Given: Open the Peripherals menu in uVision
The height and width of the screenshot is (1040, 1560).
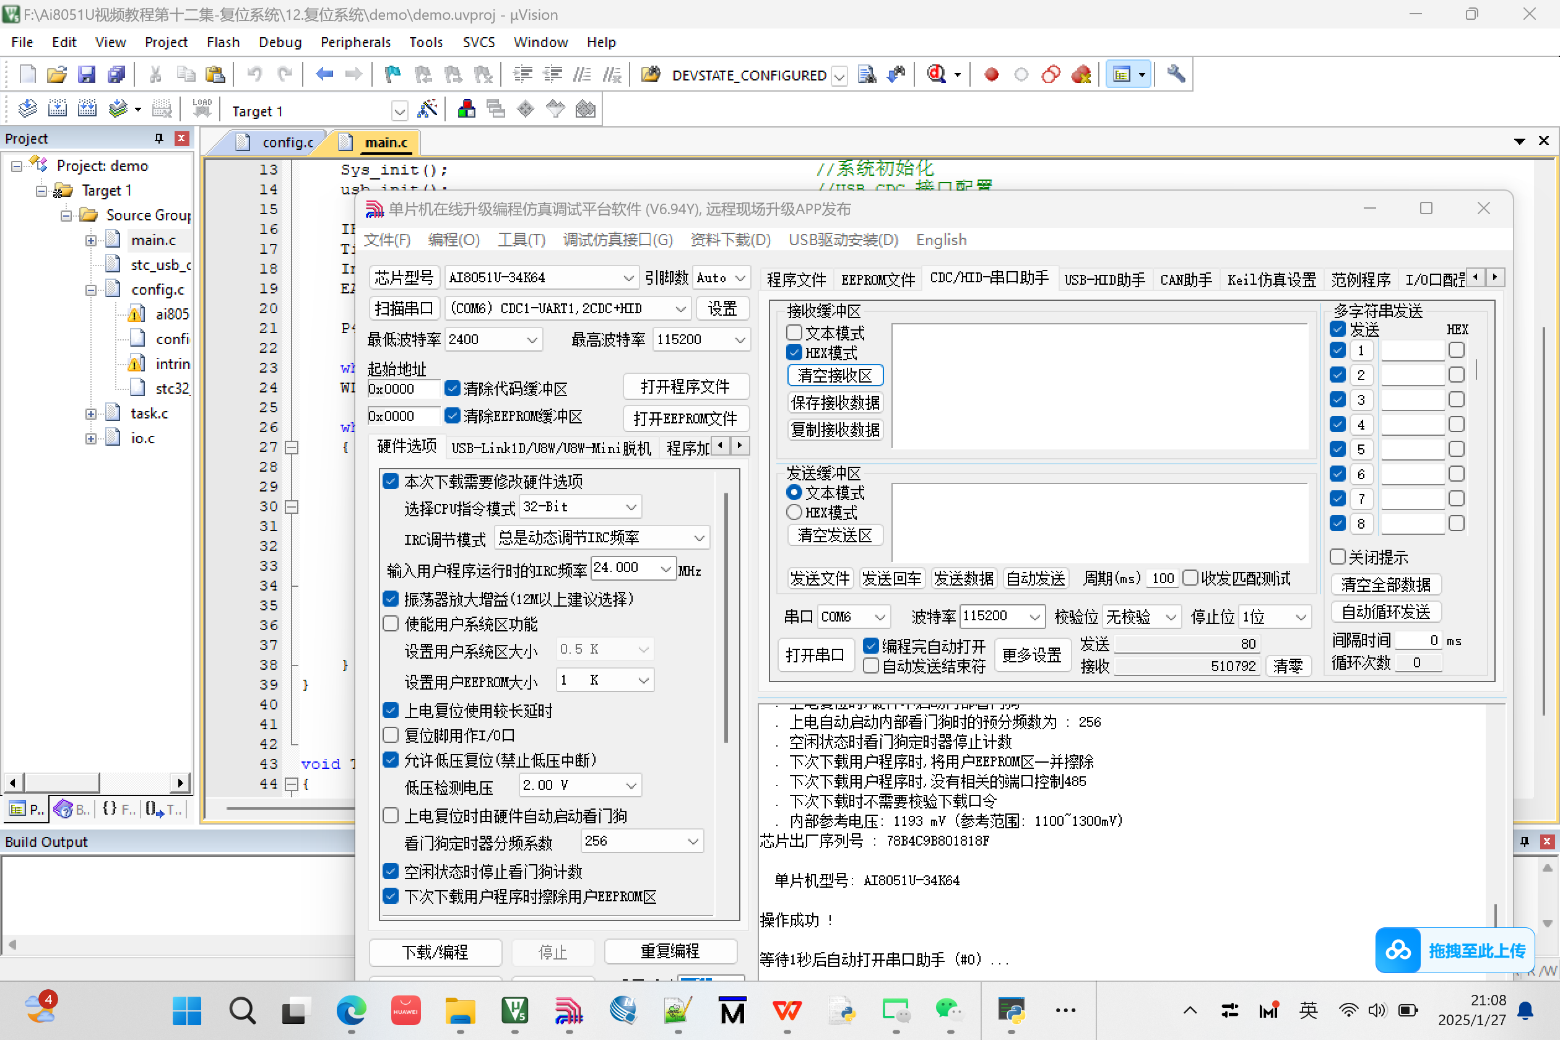Looking at the screenshot, I should [355, 42].
